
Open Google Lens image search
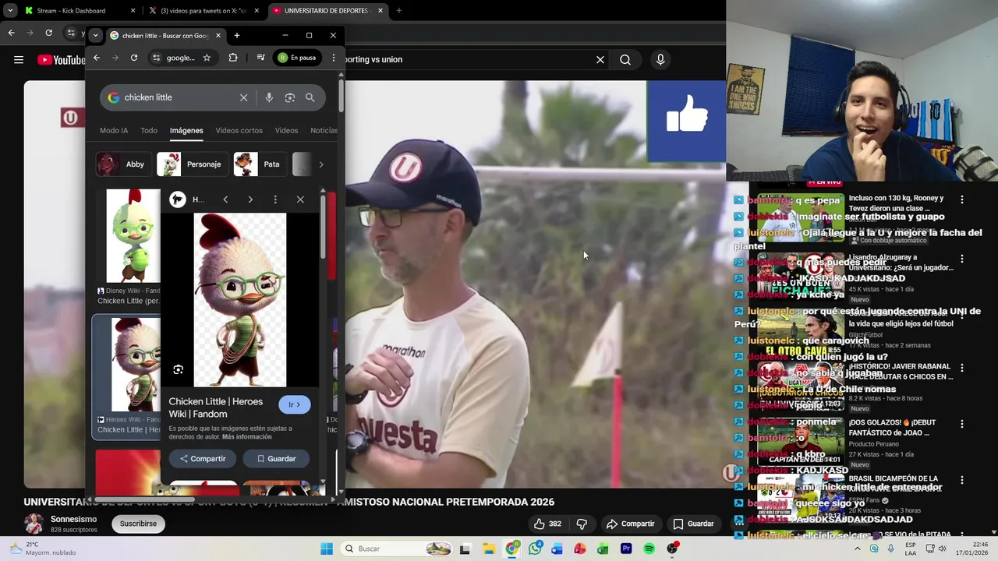[x=289, y=97]
